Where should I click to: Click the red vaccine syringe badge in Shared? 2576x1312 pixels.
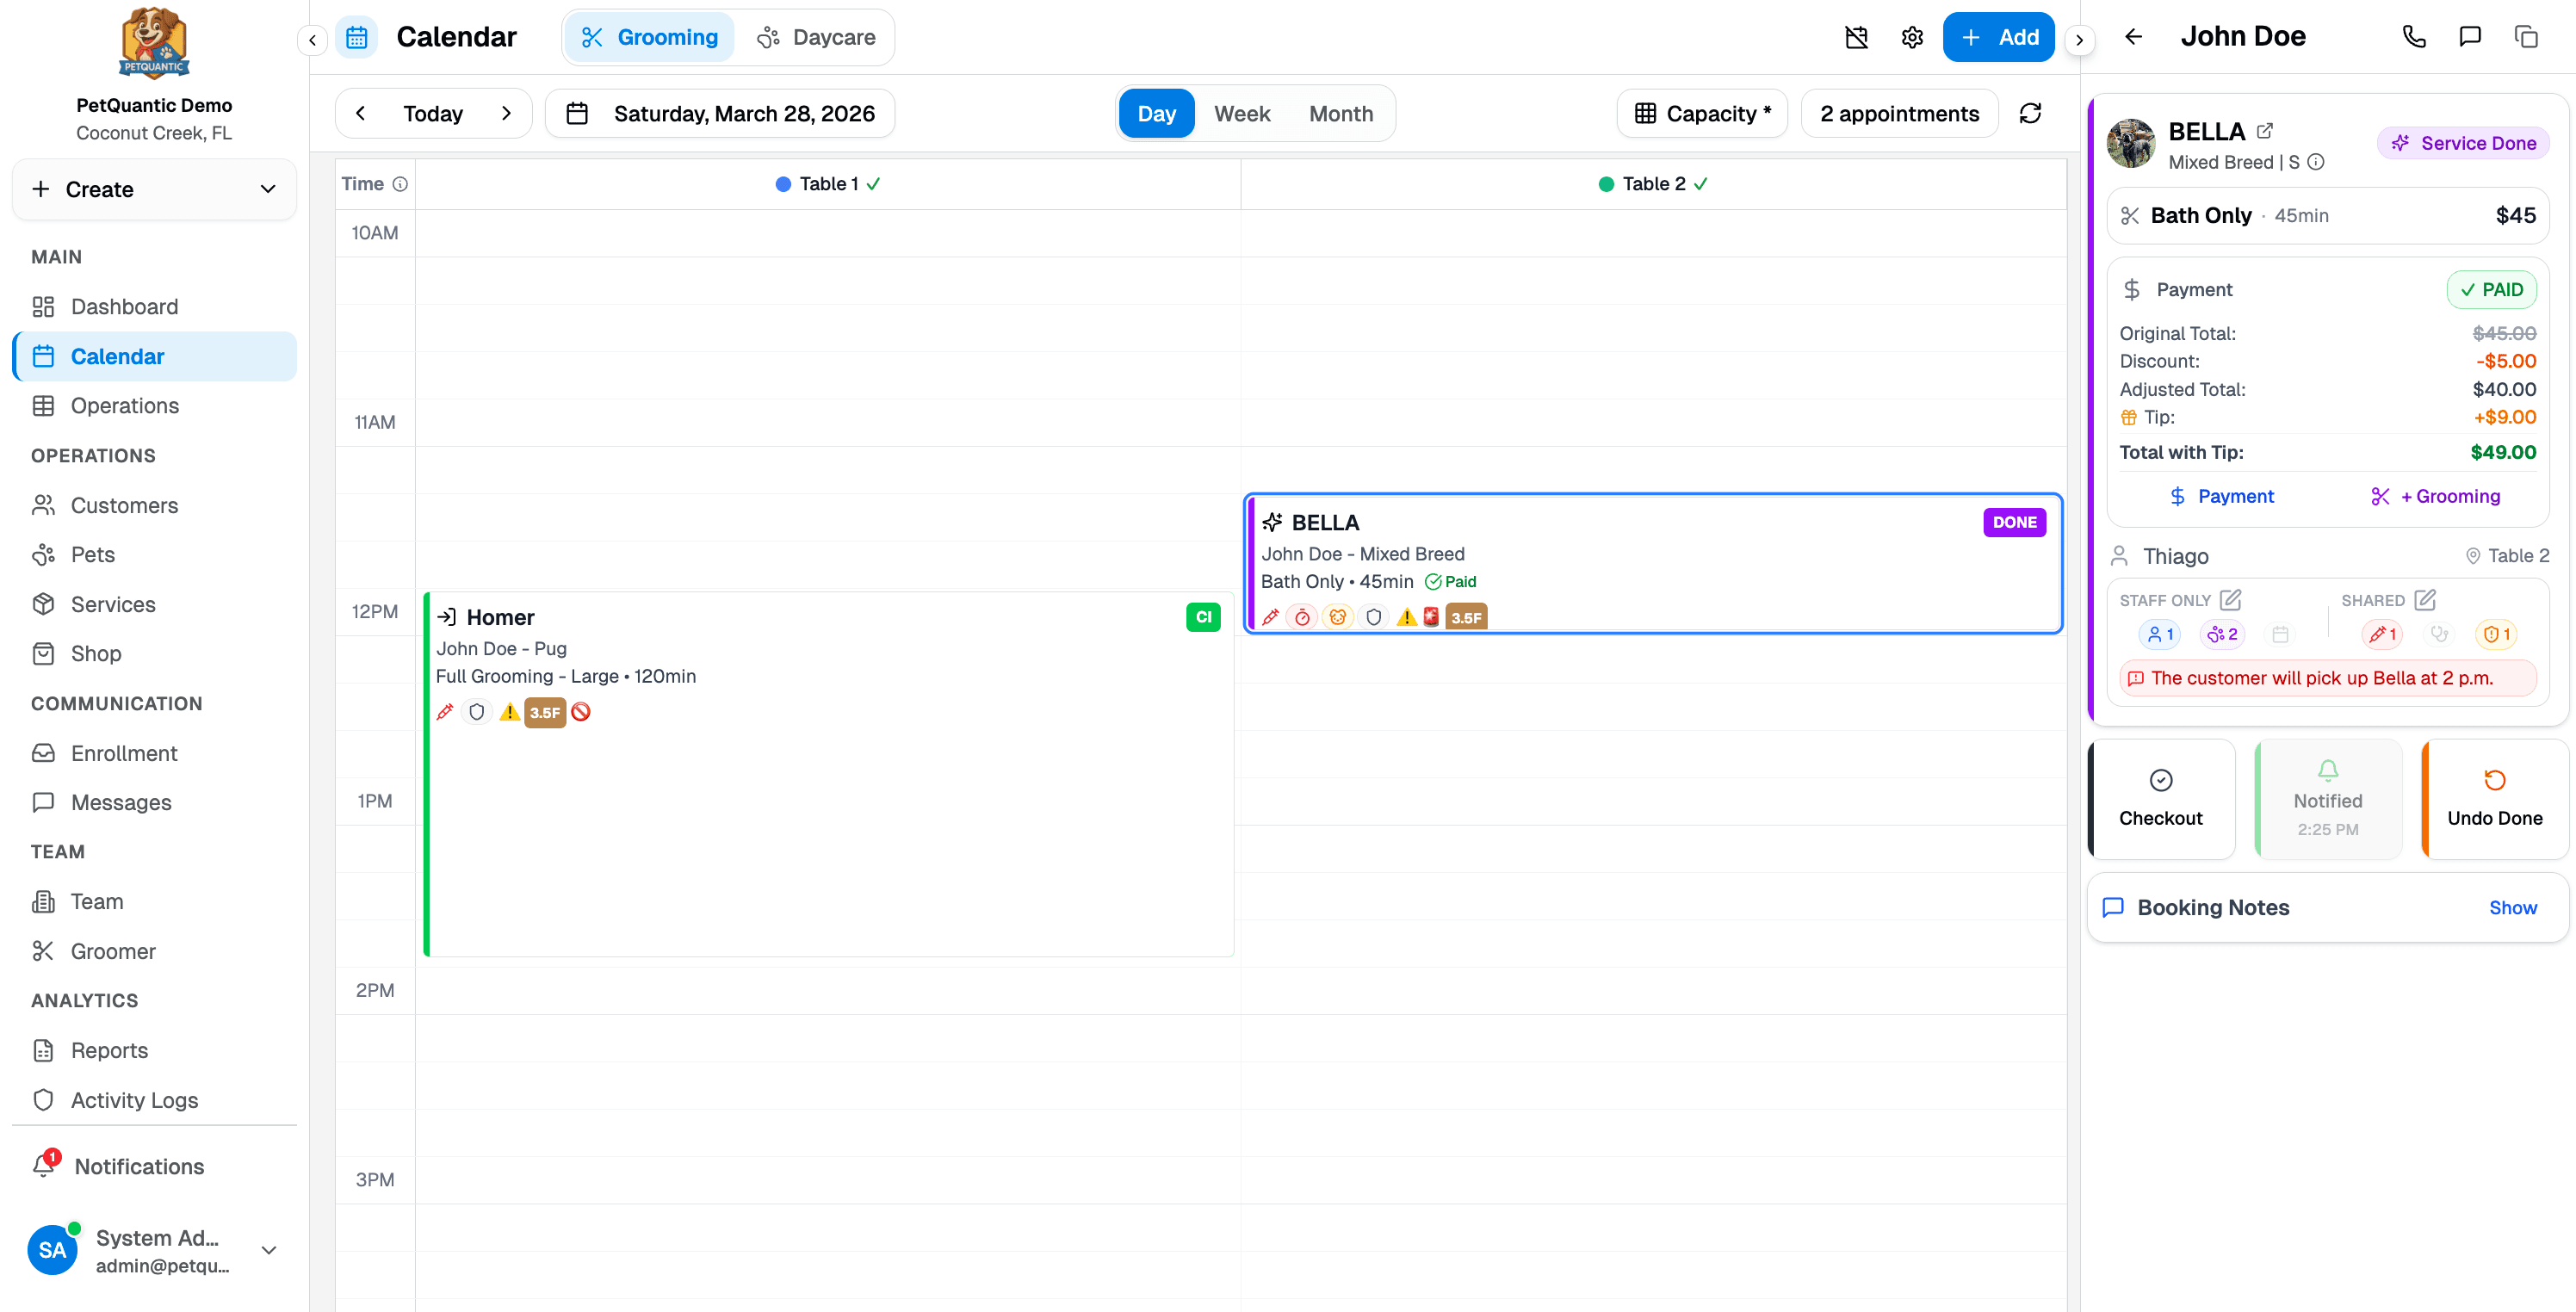(2383, 634)
